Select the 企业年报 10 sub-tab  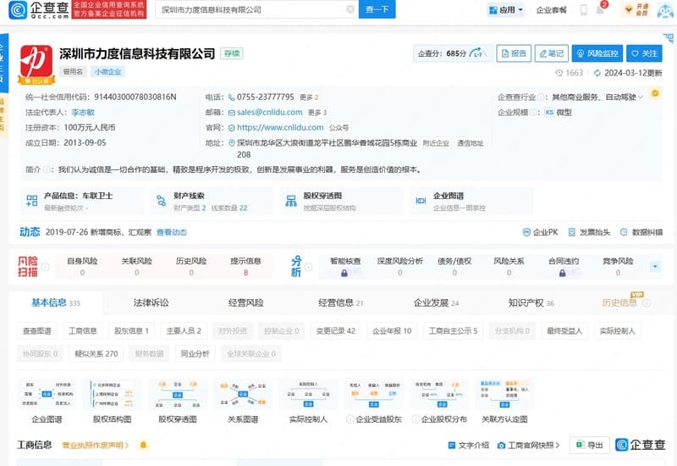pos(392,330)
